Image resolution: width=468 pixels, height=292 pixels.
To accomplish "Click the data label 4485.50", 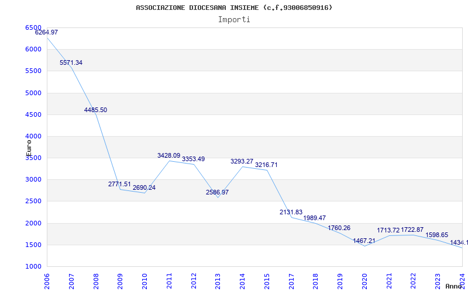I will tap(95, 110).
